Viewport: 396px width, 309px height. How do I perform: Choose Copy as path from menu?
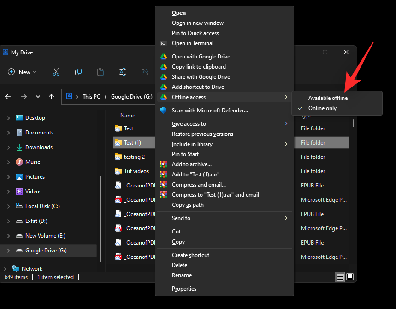(x=224, y=205)
